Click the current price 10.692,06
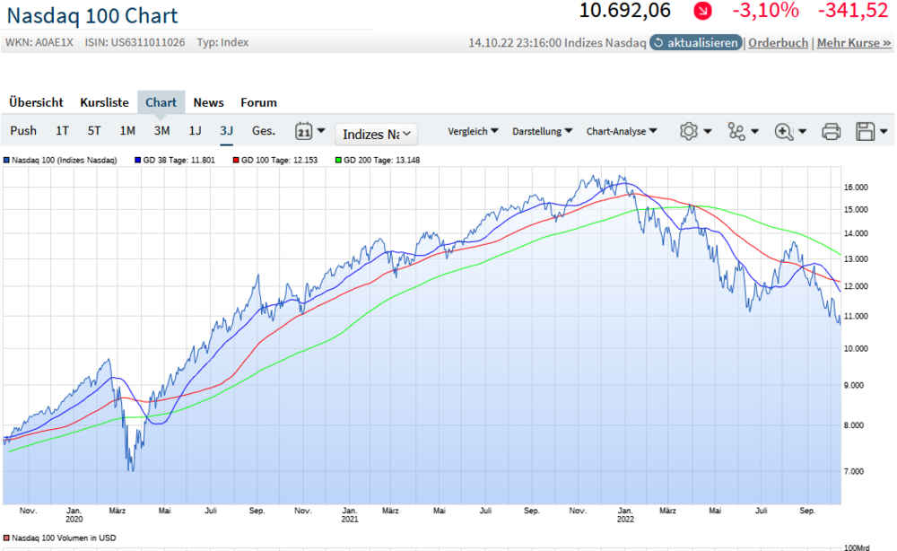Screen dimensions: 897x551 (624, 10)
